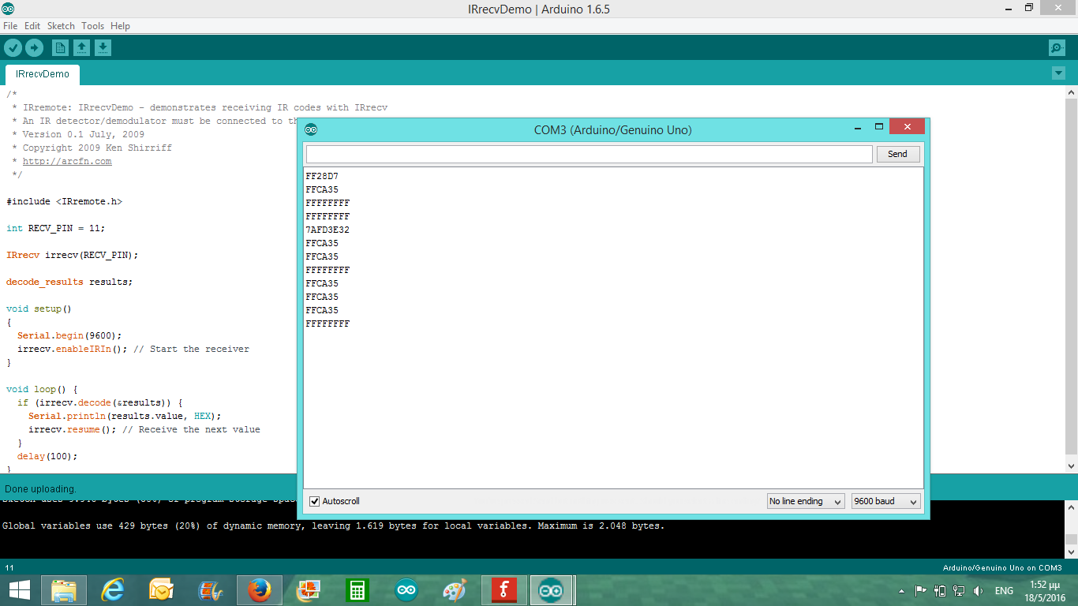Toggle the Autoscroll checkbox
The height and width of the screenshot is (606, 1078).
tap(315, 501)
